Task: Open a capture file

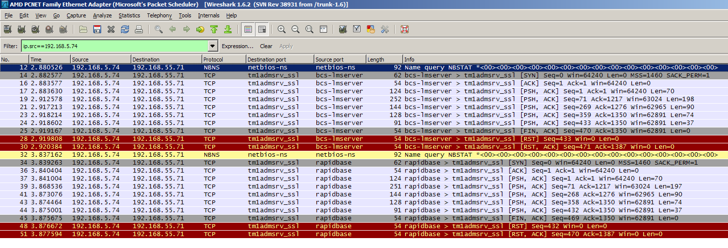Action: [x=83, y=29]
